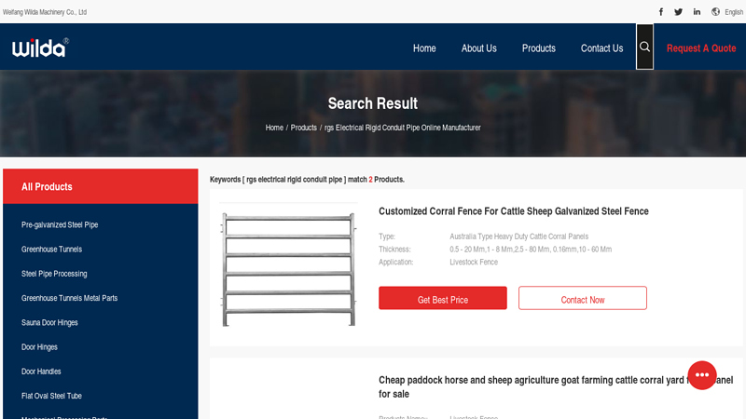This screenshot has width=746, height=419.
Task: Open the Twitter social icon
Action: pos(679,12)
